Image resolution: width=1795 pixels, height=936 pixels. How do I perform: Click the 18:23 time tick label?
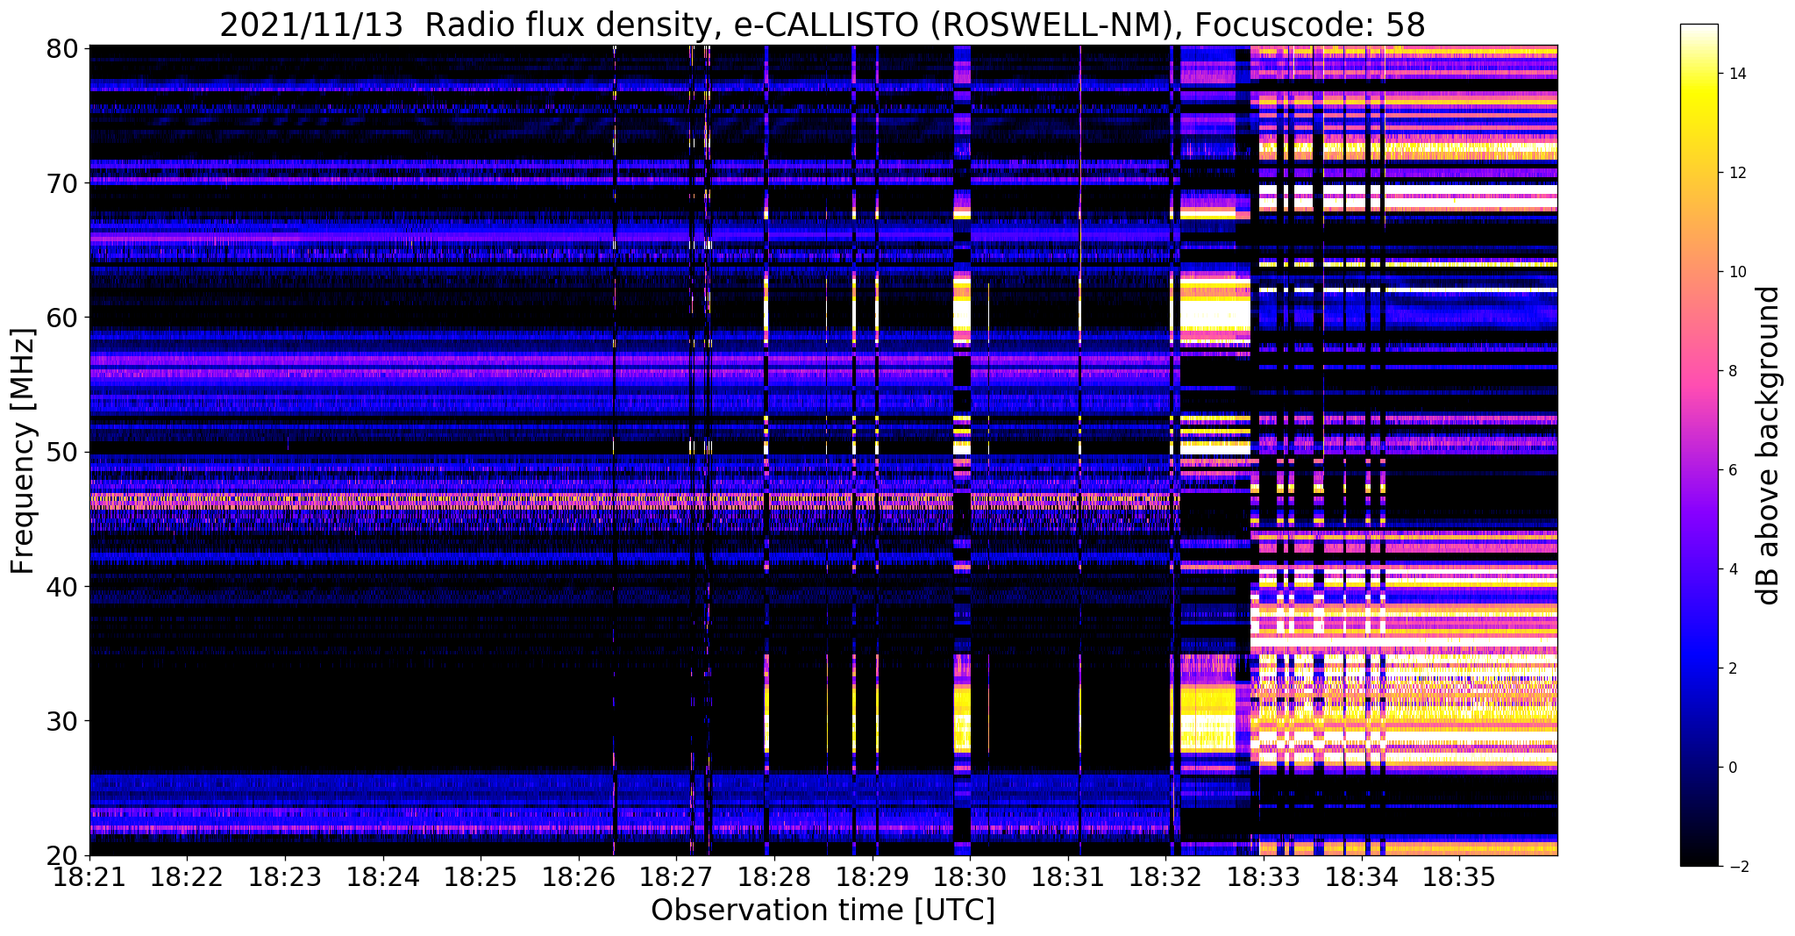pyautogui.click(x=285, y=876)
